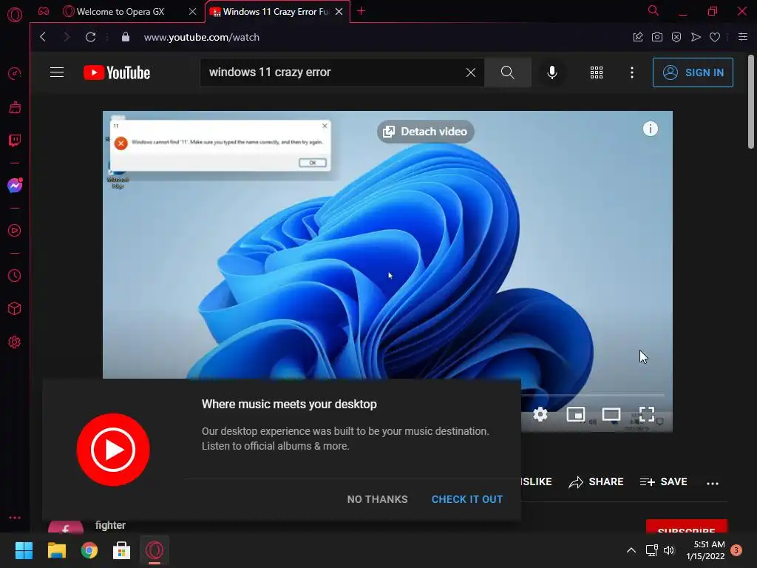Open File Explorer from taskbar
This screenshot has width=757, height=568.
tap(56, 550)
